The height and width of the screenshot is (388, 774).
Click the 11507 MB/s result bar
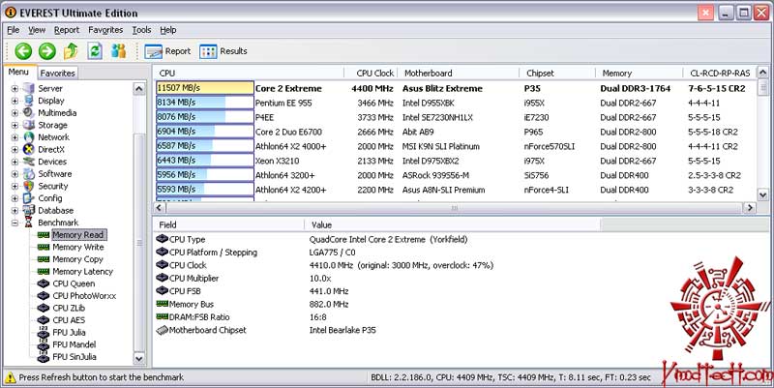[x=205, y=88]
